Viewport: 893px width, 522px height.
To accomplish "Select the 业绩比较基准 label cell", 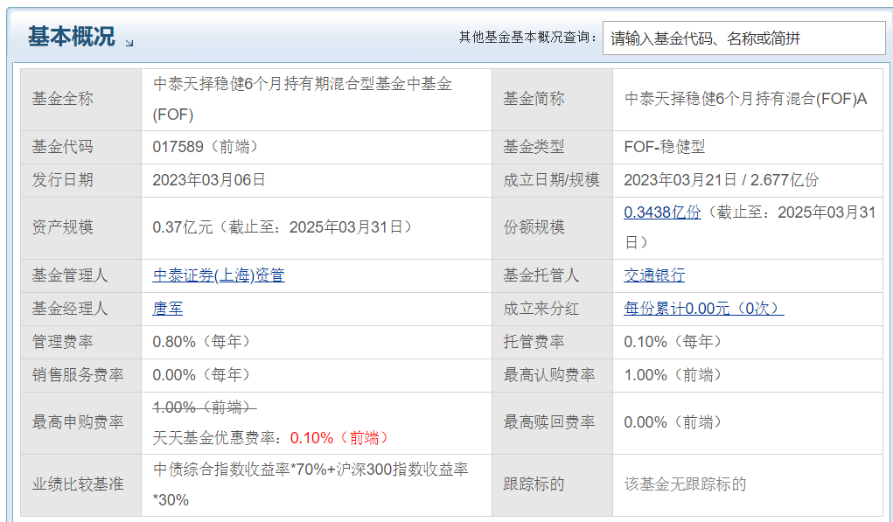I will 80,485.
